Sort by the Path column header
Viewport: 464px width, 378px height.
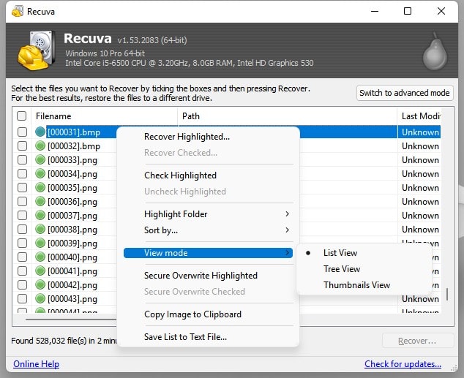point(288,116)
